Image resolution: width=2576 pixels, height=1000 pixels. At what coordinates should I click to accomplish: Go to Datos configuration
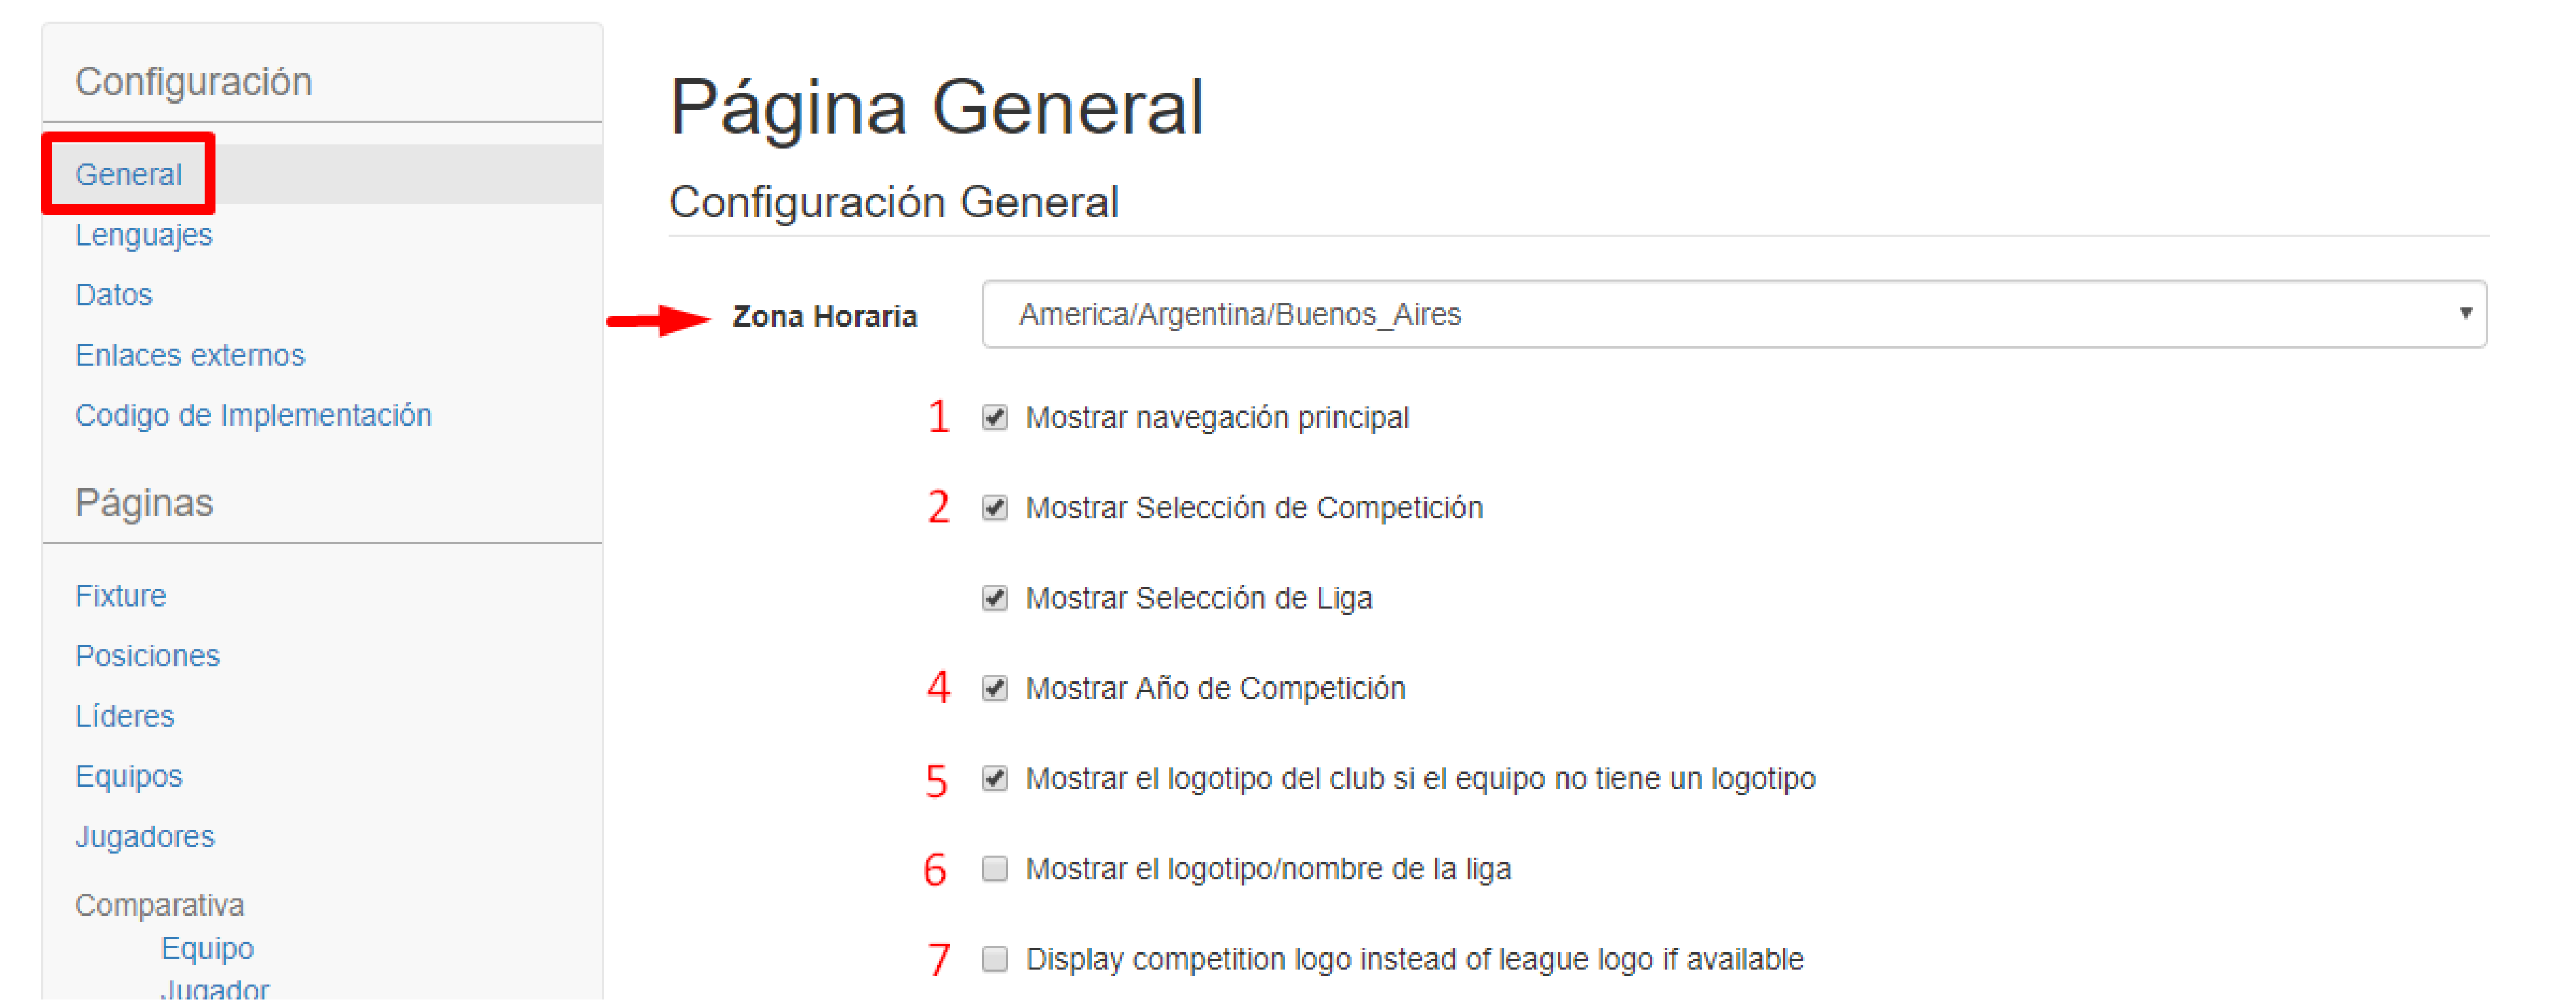point(113,295)
